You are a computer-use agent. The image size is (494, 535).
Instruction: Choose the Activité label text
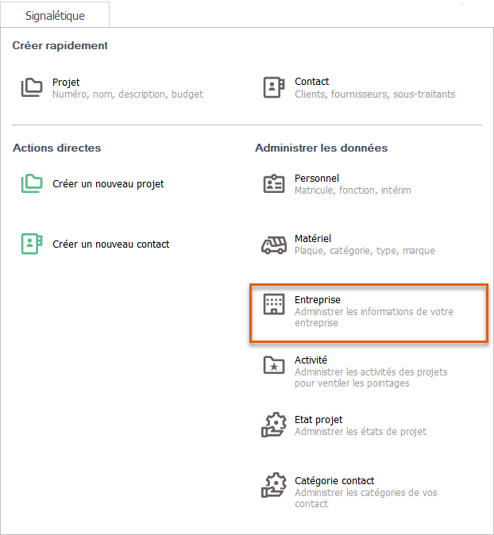tap(311, 360)
